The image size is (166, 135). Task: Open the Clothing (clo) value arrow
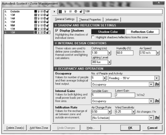(109, 53)
